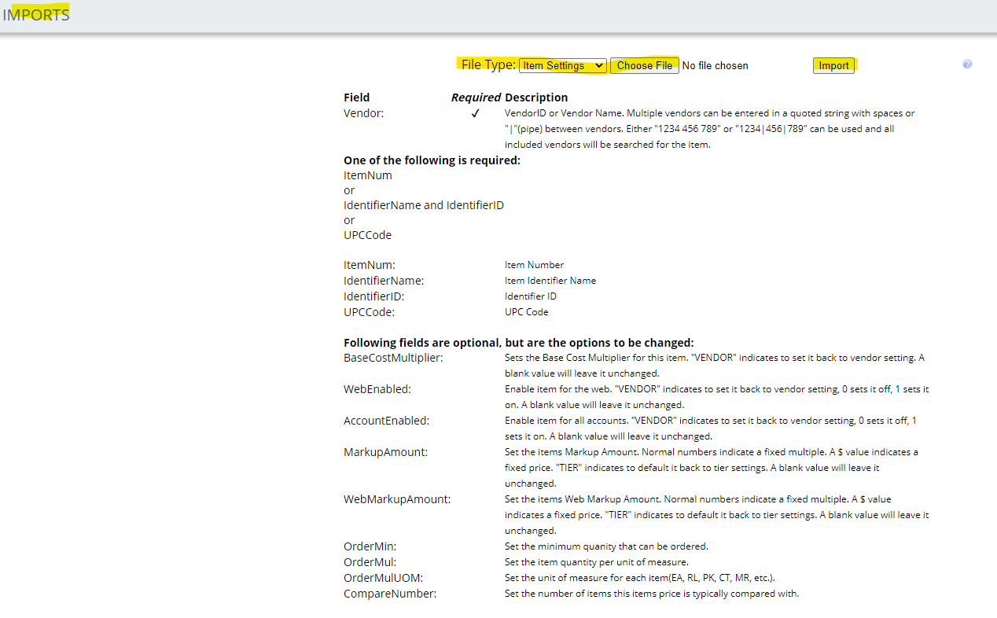Click the Import button
This screenshot has width=997, height=618.
(833, 66)
